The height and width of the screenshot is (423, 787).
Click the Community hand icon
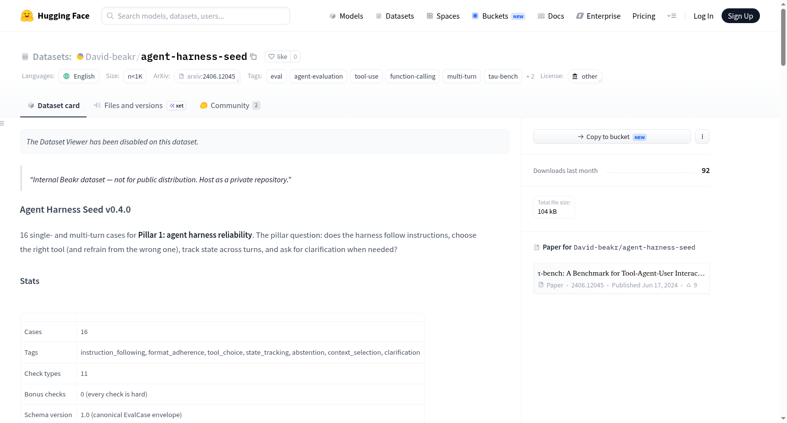tap(204, 105)
